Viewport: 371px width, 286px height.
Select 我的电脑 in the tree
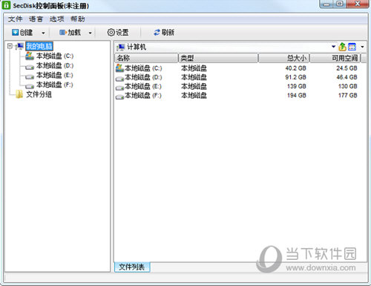(x=39, y=46)
